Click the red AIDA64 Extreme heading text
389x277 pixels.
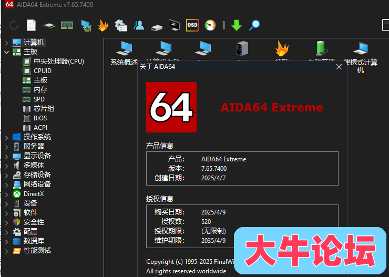271,107
